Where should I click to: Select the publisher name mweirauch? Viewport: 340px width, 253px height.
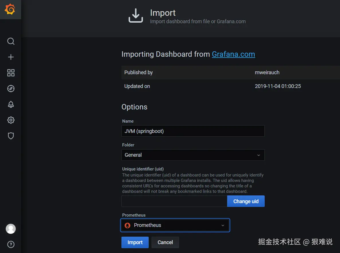(x=267, y=72)
